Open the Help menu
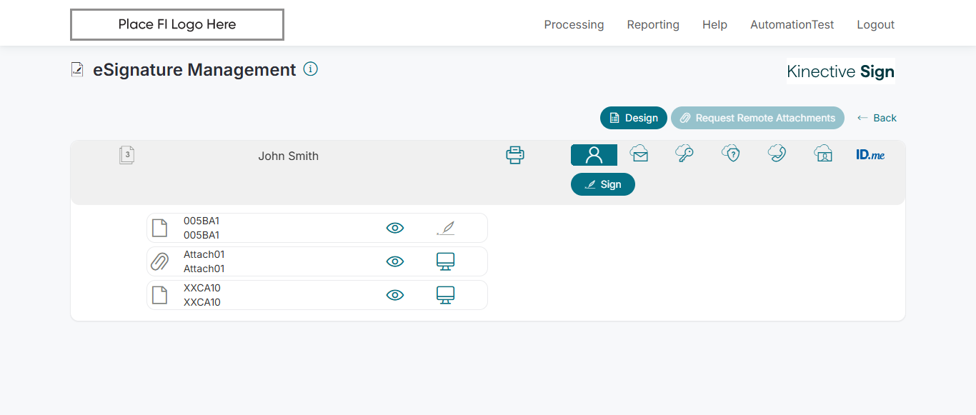The image size is (976, 415). (714, 24)
